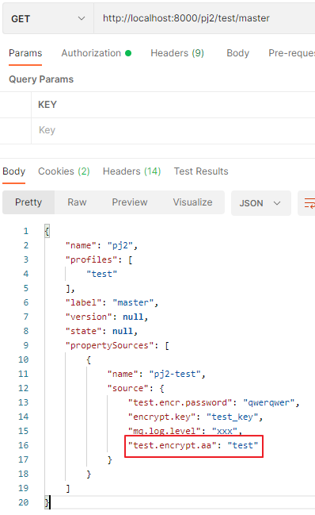
Task: Open the GET method dropdown
Action: tap(48, 19)
